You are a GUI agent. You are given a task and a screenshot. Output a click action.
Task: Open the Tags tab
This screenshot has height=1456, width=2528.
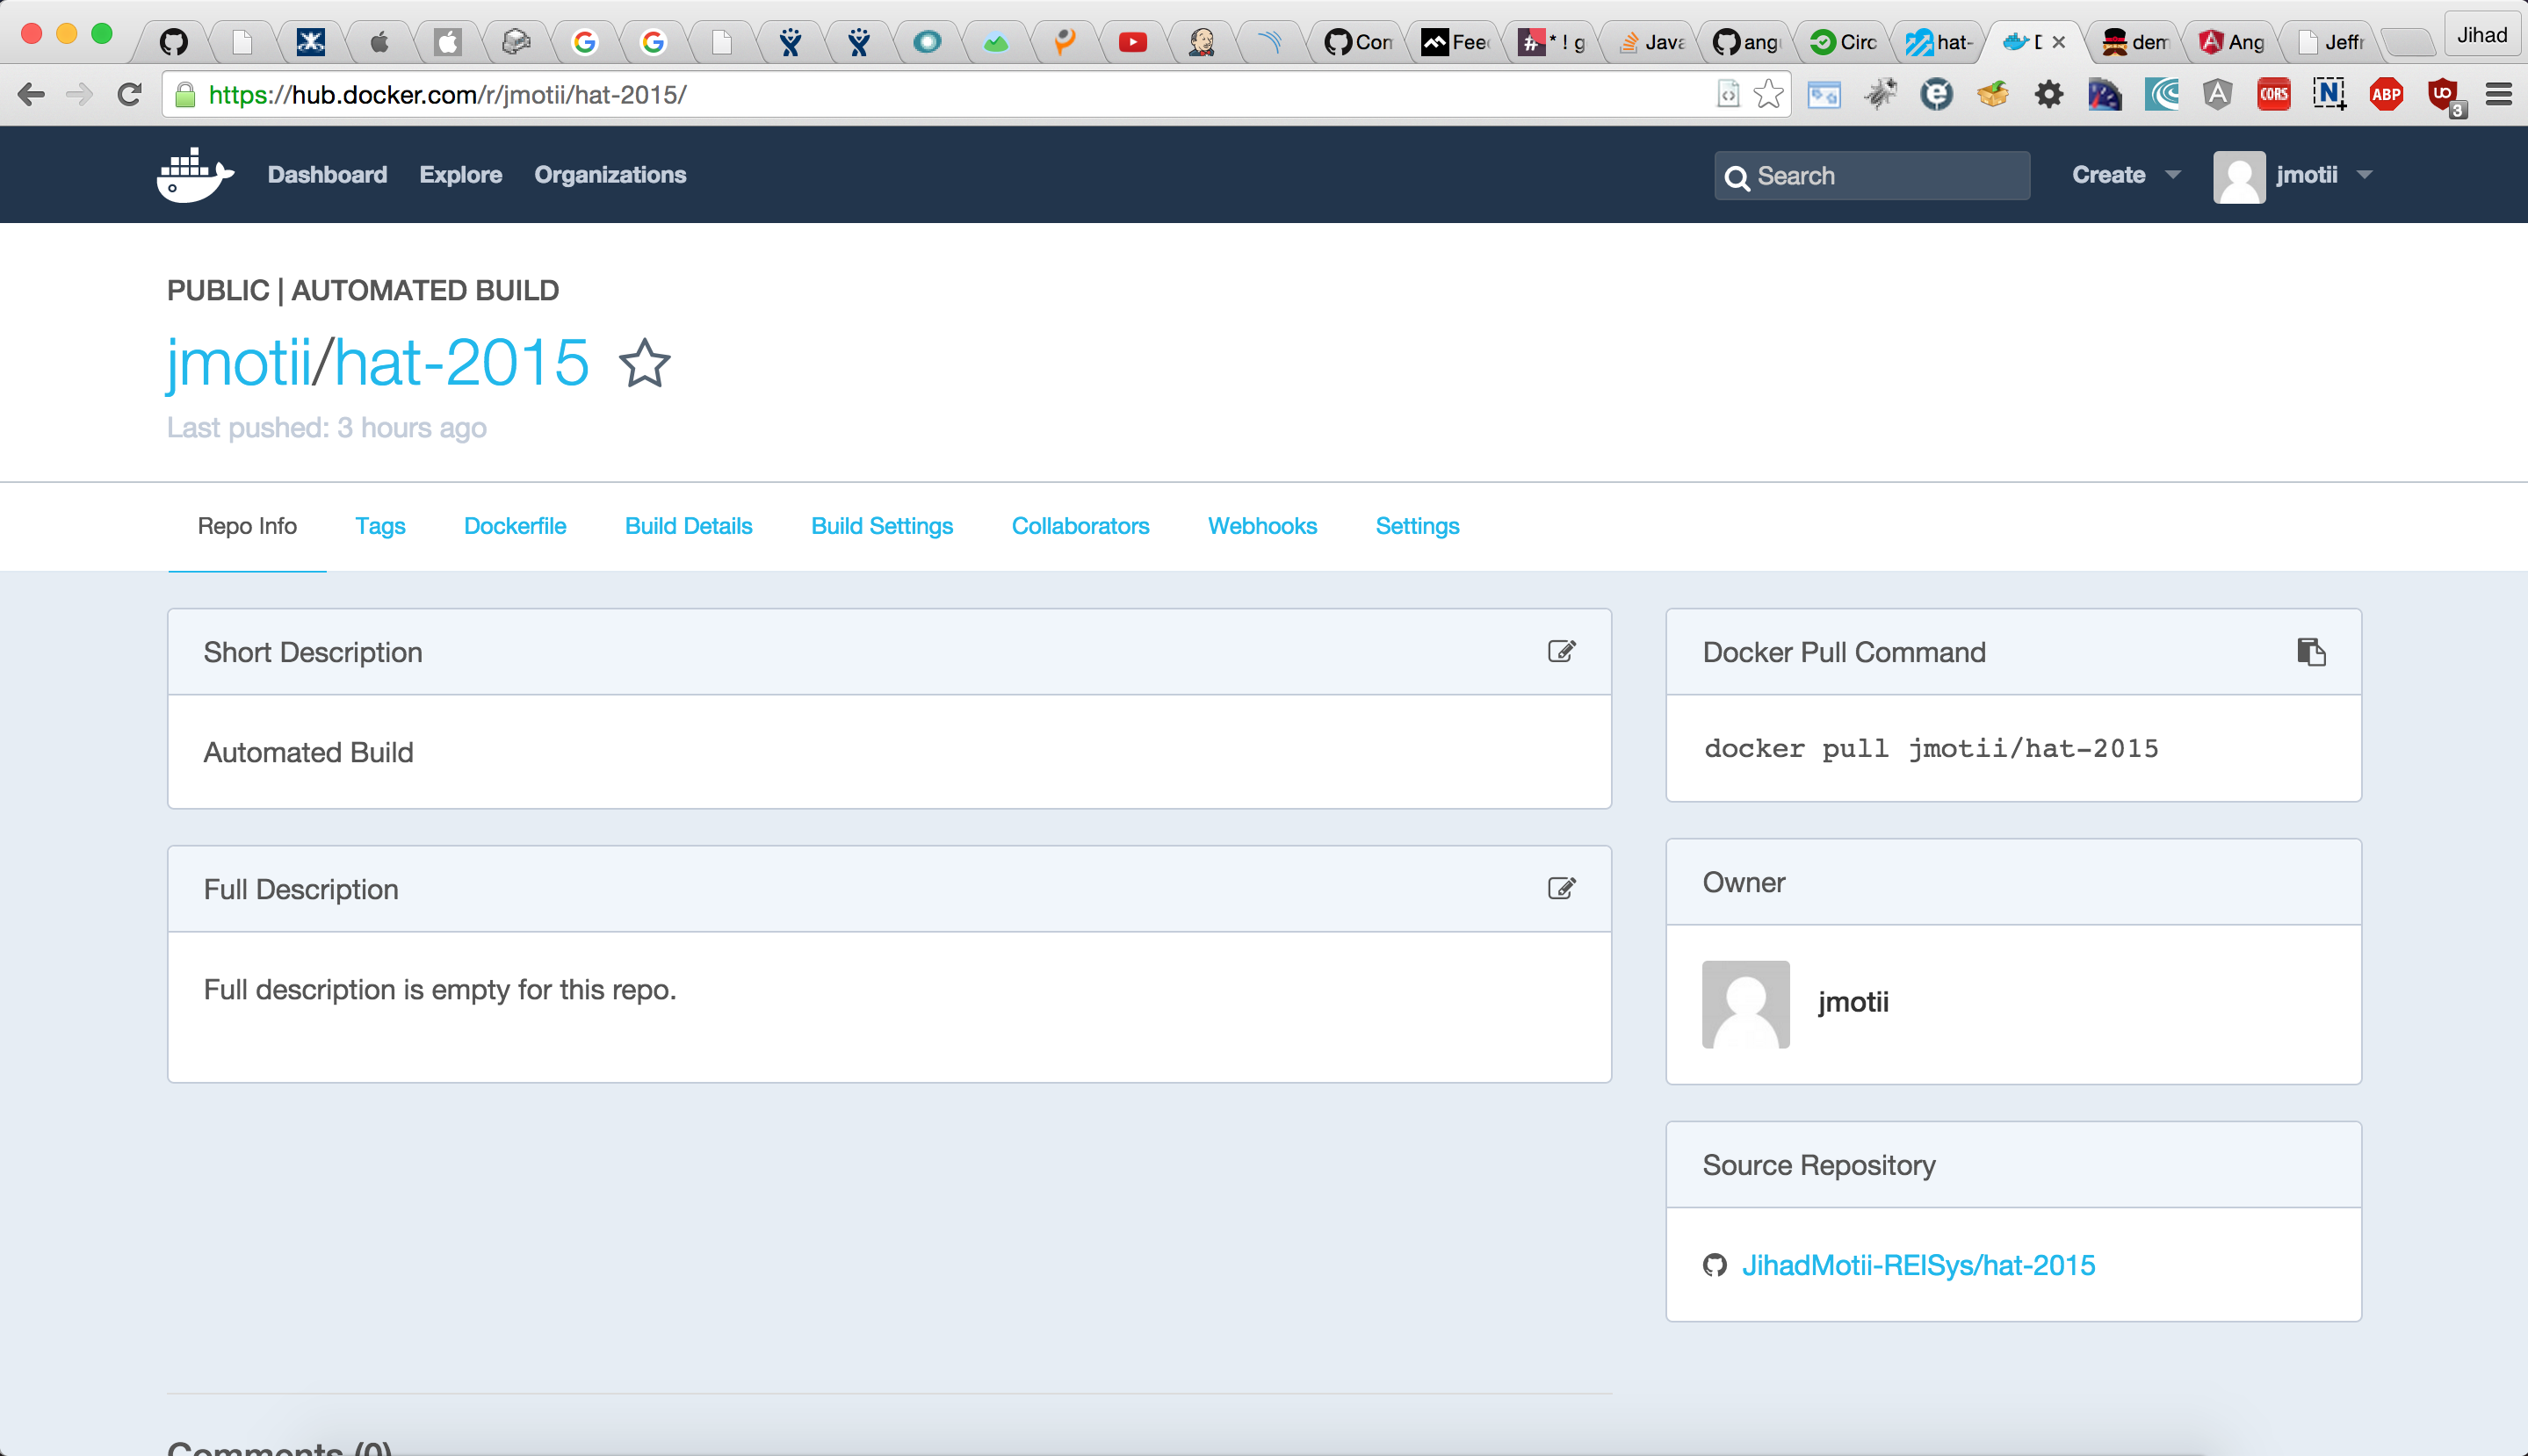click(380, 526)
